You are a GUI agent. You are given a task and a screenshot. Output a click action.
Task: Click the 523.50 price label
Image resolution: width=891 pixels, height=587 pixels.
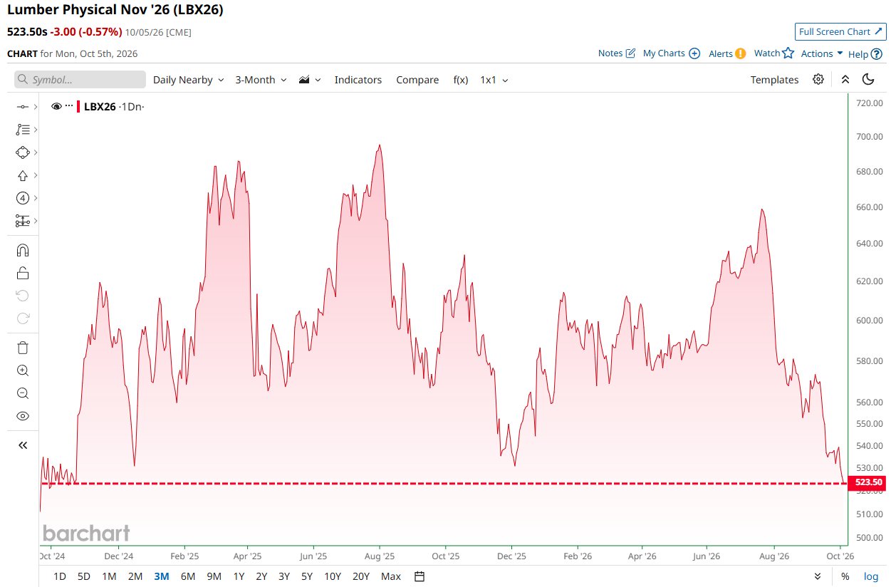pos(868,482)
